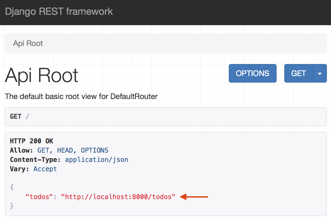The width and height of the screenshot is (331, 221).
Task: Click the closing curly brace of JSON
Action: point(12,206)
